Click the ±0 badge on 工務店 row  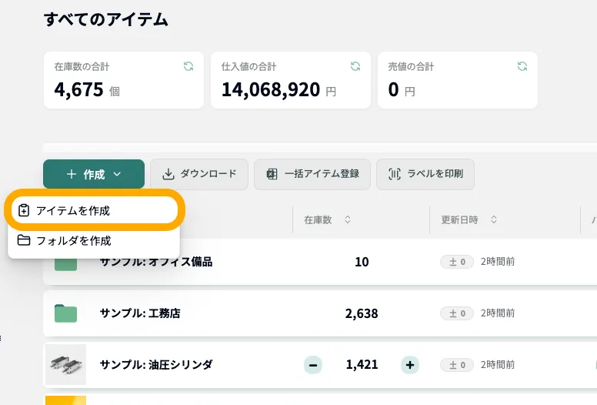457,313
